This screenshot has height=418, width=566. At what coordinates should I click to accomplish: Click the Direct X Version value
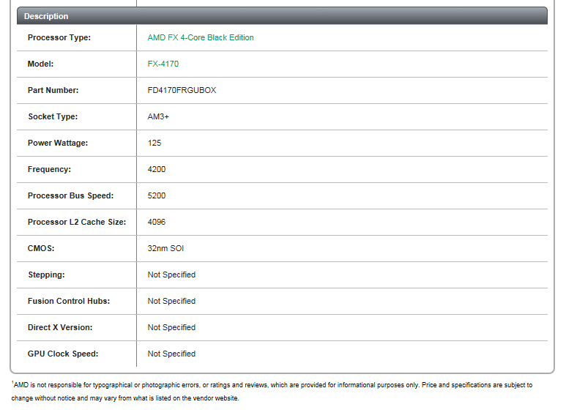click(x=171, y=327)
